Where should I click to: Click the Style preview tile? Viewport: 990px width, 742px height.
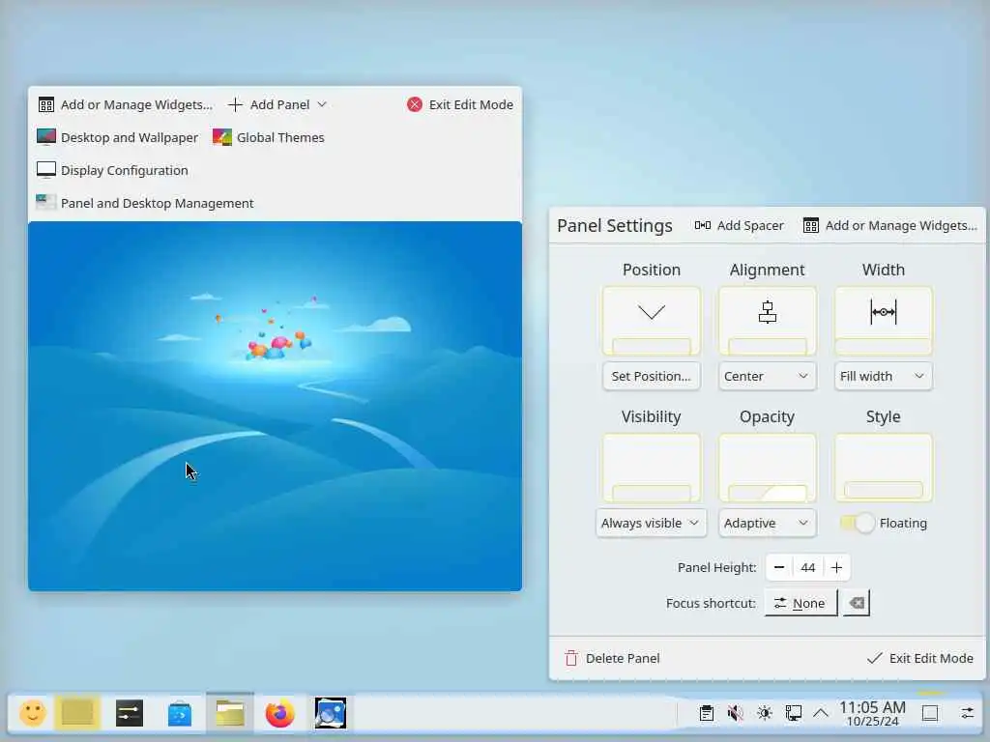click(884, 469)
